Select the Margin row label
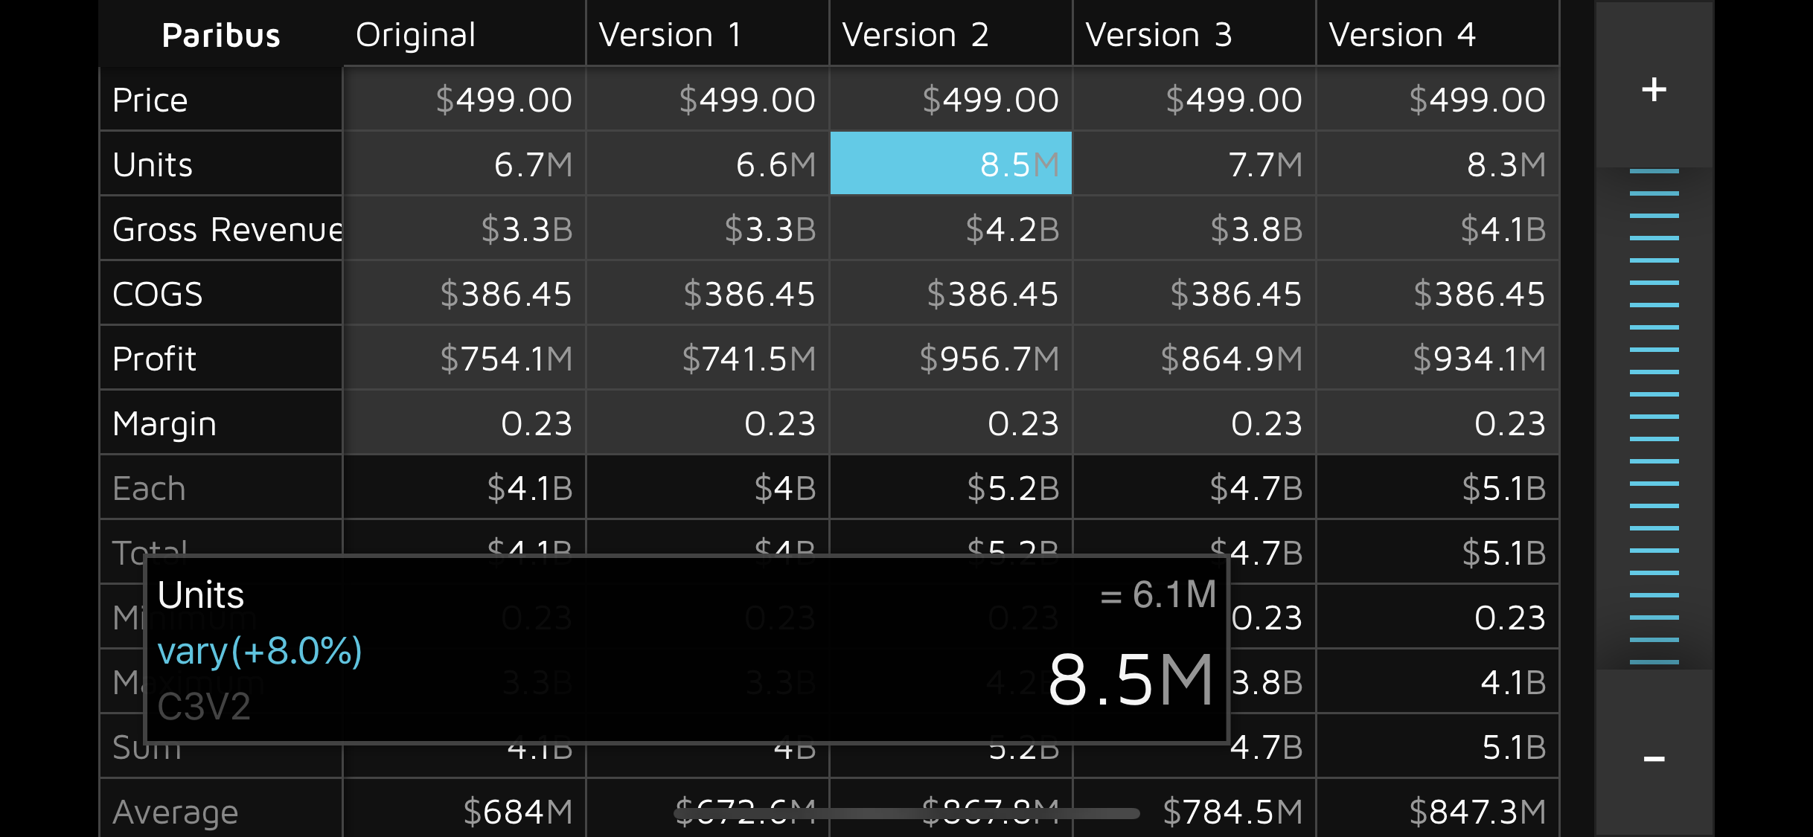 coord(221,423)
